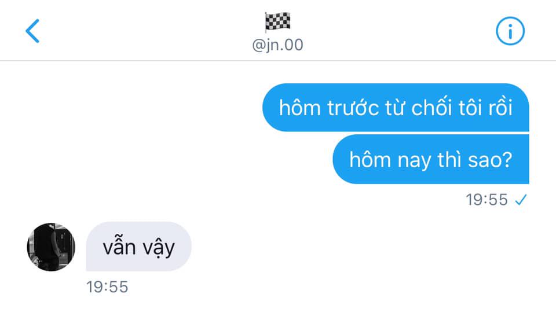Open the sender's round profile avatar
The image size is (556, 316).
tap(51, 247)
